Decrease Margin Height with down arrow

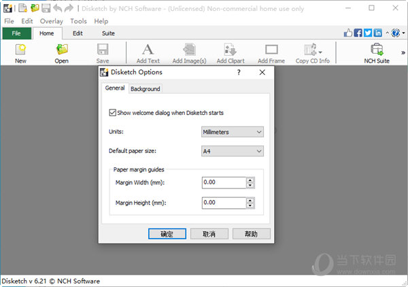coord(250,205)
